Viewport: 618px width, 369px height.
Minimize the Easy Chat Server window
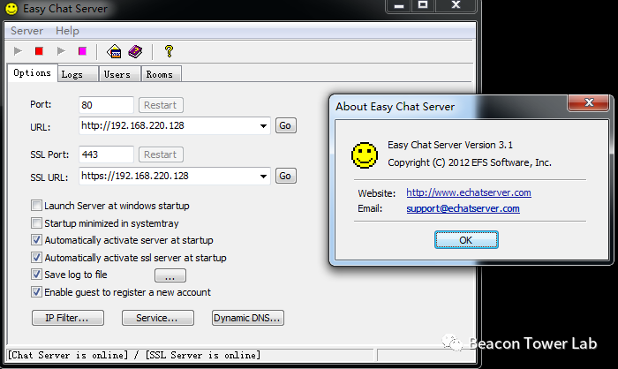(399, 5)
